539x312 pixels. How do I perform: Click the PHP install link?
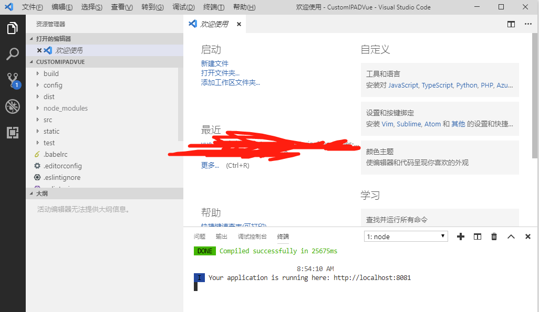[x=487, y=85]
